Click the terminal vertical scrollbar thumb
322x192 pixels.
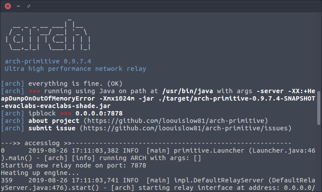coord(319,108)
